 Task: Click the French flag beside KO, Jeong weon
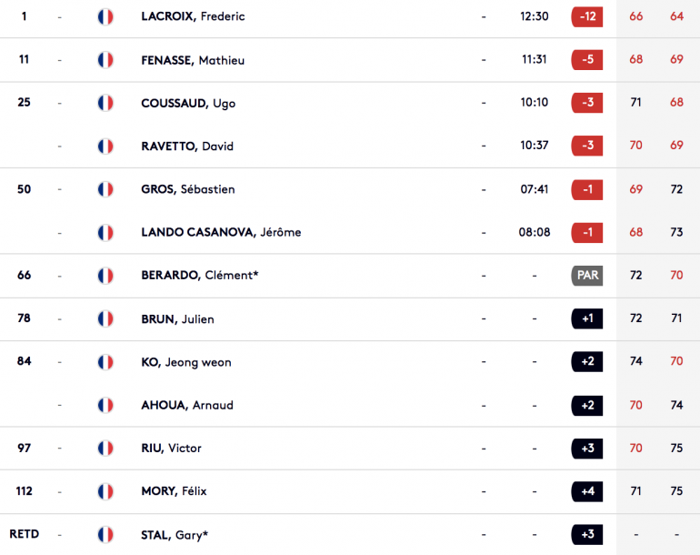click(x=105, y=362)
